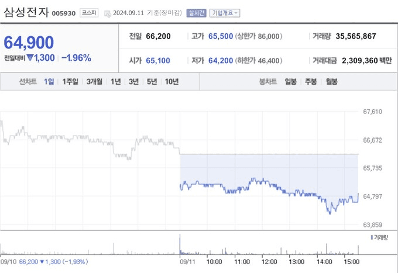Click the 거래량 volume legend marker
The width and height of the screenshot is (398, 273).
(x=372, y=237)
